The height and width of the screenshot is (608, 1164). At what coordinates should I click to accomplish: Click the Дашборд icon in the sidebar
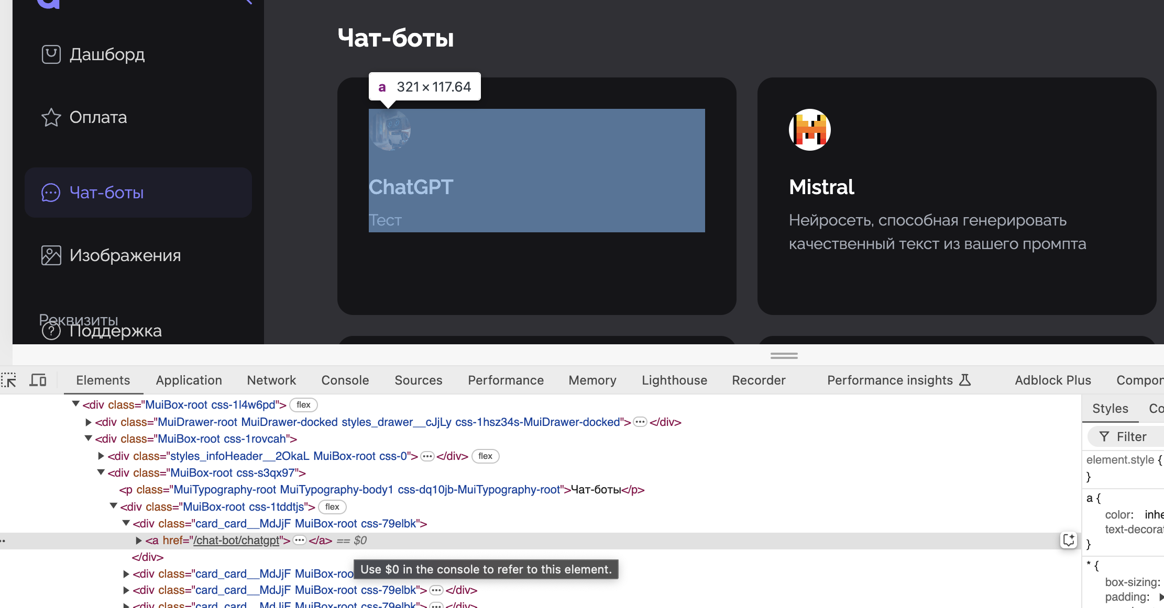pos(51,54)
